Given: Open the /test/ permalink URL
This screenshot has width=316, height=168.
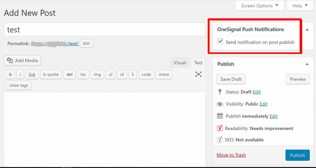Looking at the screenshot, I should (x=55, y=43).
